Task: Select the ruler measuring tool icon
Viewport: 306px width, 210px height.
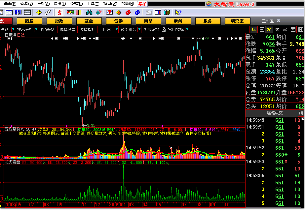Action: [48, 13]
